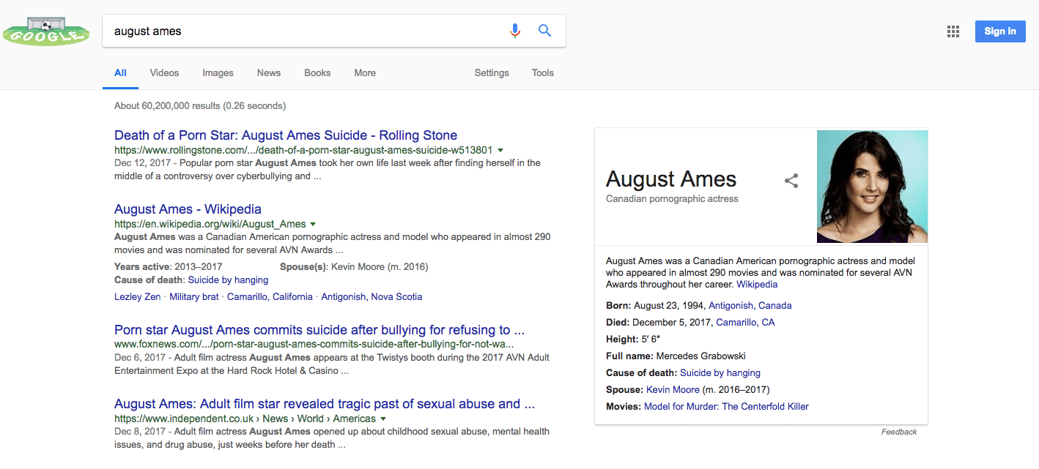Expand the en.wikipedia.org URL dropdown arrow
This screenshot has width=1039, height=469.
[313, 224]
